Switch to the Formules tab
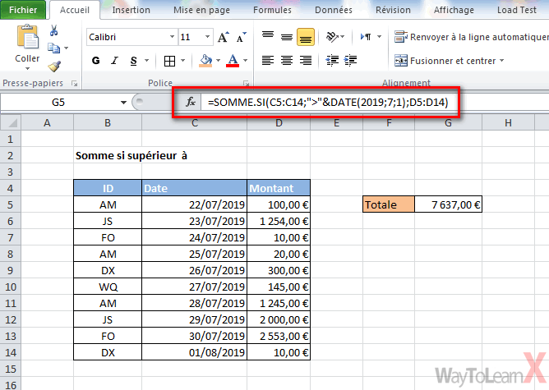This screenshot has width=549, height=390. pos(272,10)
